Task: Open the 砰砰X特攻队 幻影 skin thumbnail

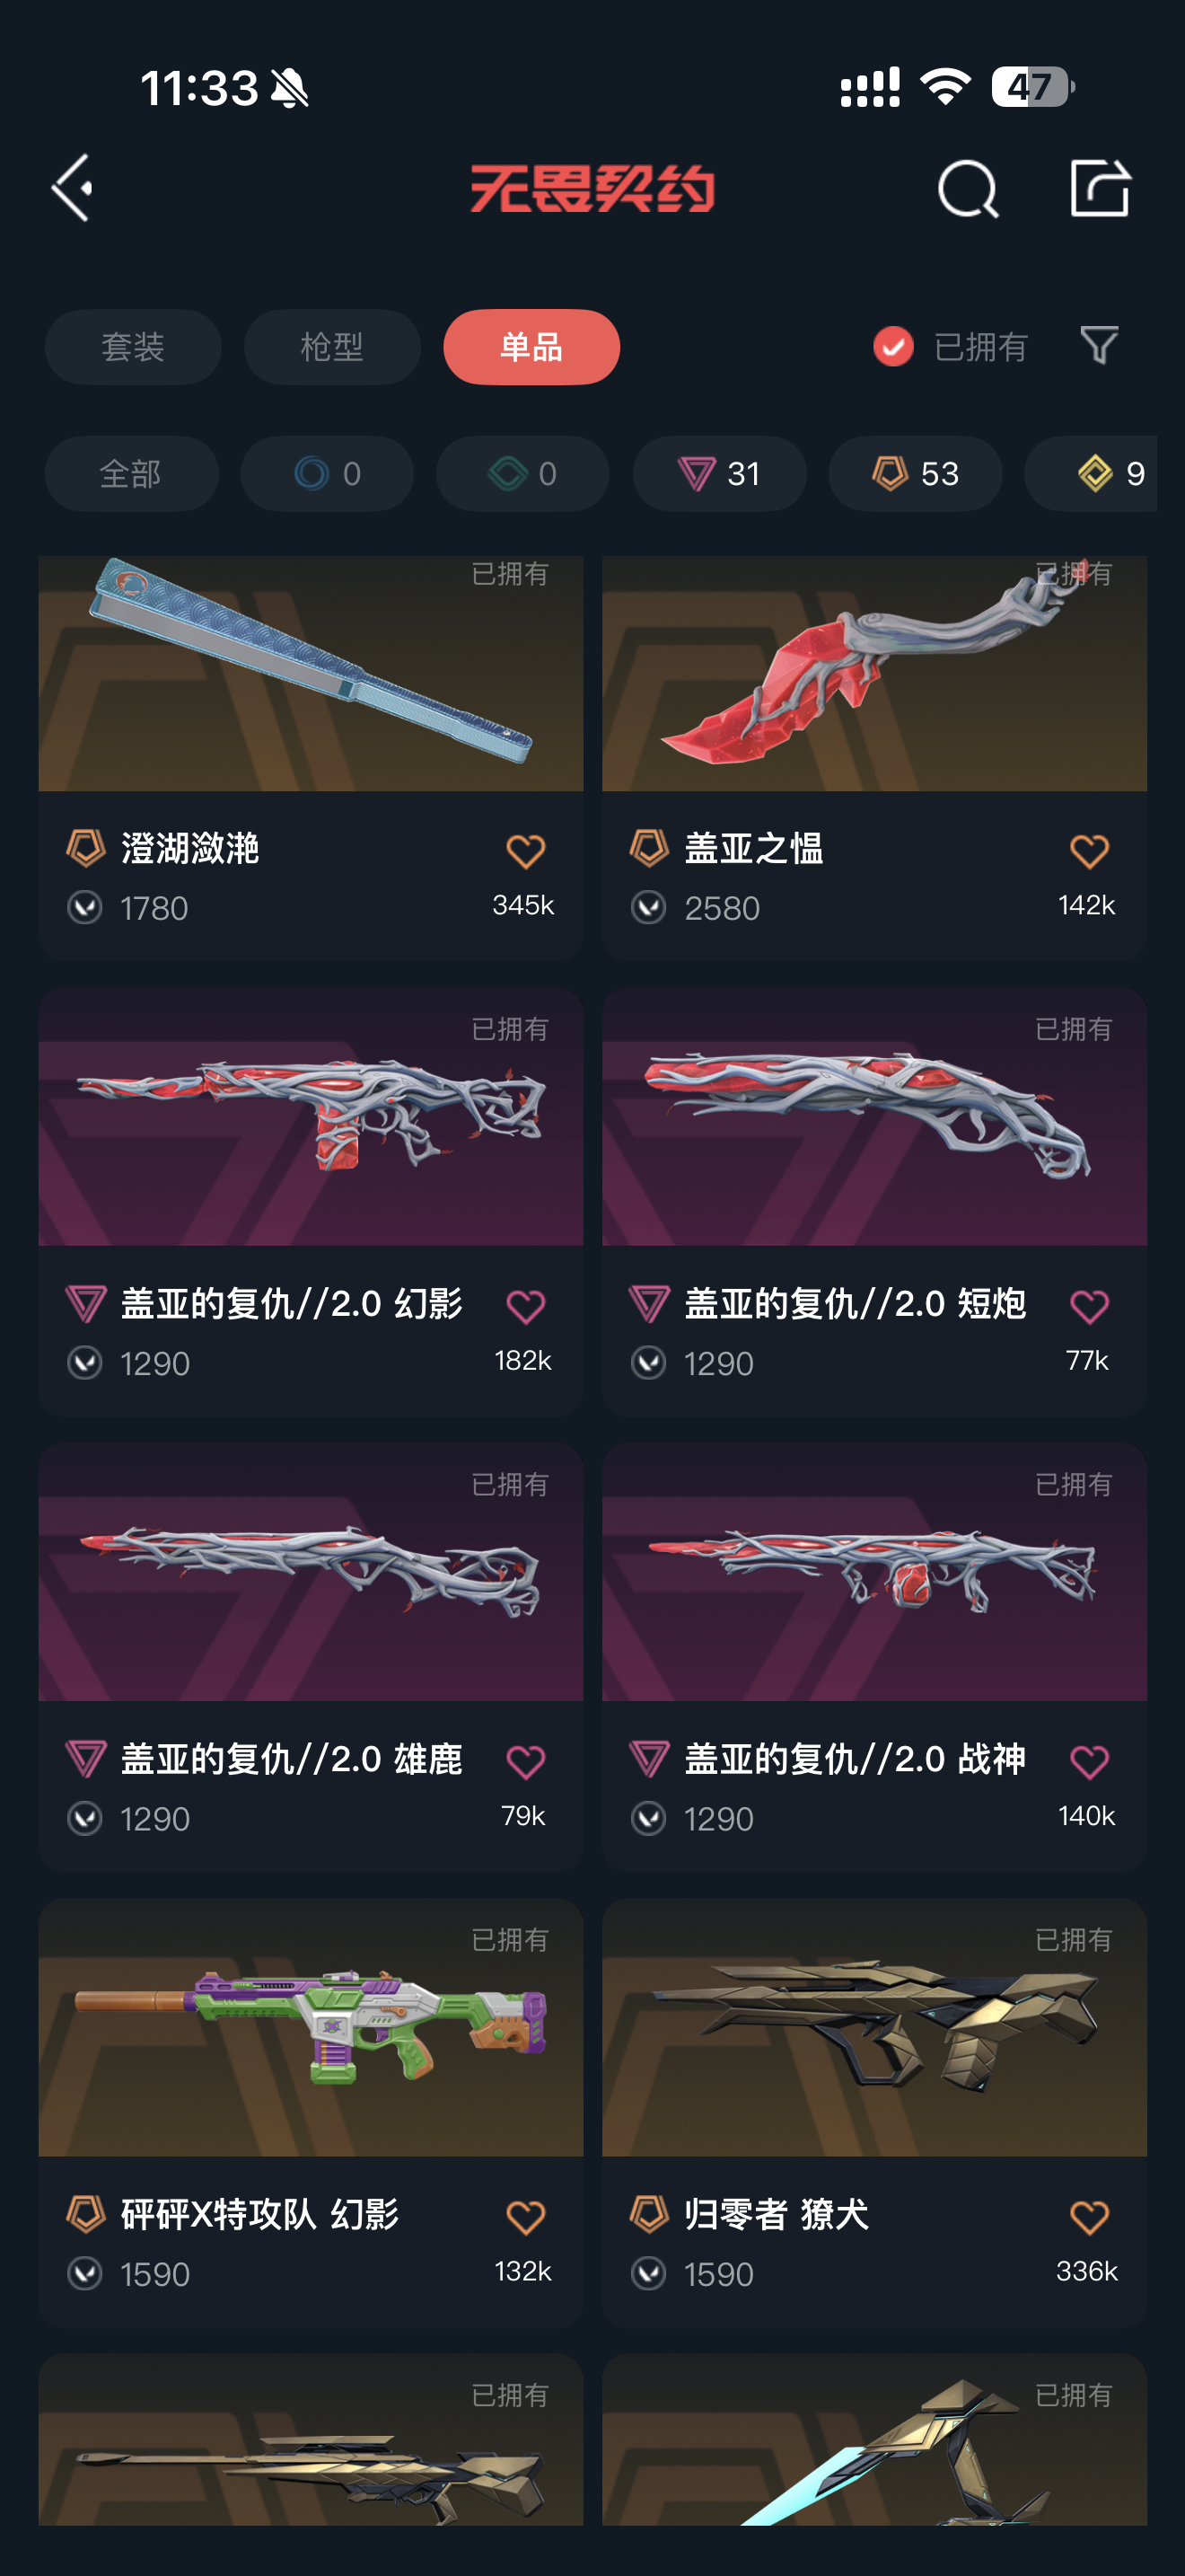Action: tap(311, 2027)
